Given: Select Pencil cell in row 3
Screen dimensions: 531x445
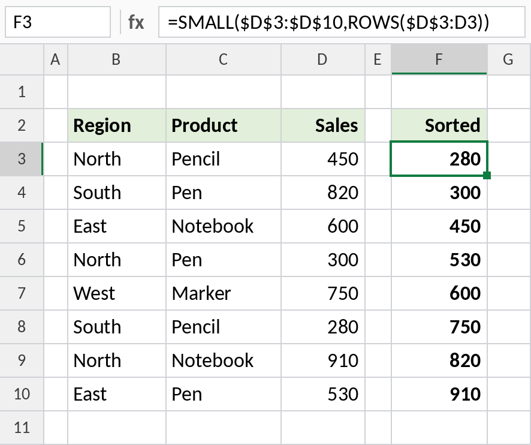Looking at the screenshot, I should click(224, 159).
